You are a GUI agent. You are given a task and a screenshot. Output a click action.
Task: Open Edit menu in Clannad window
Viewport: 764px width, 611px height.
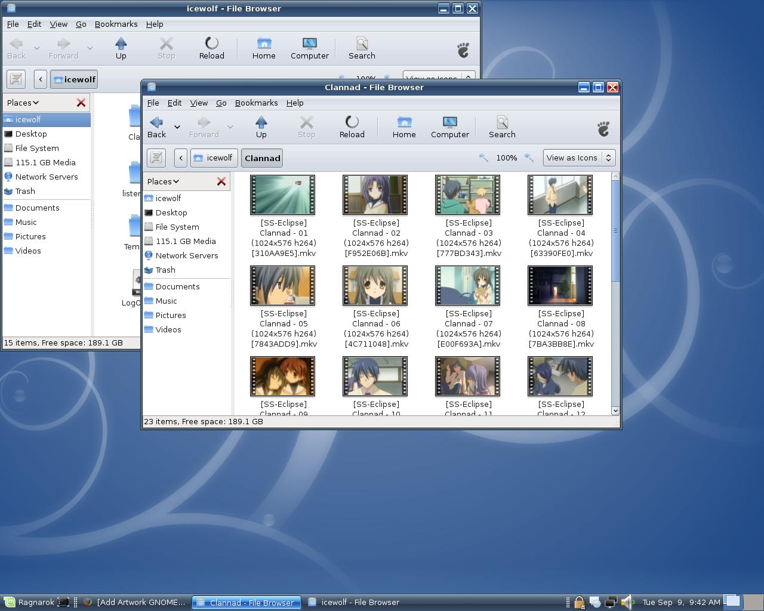coord(174,103)
